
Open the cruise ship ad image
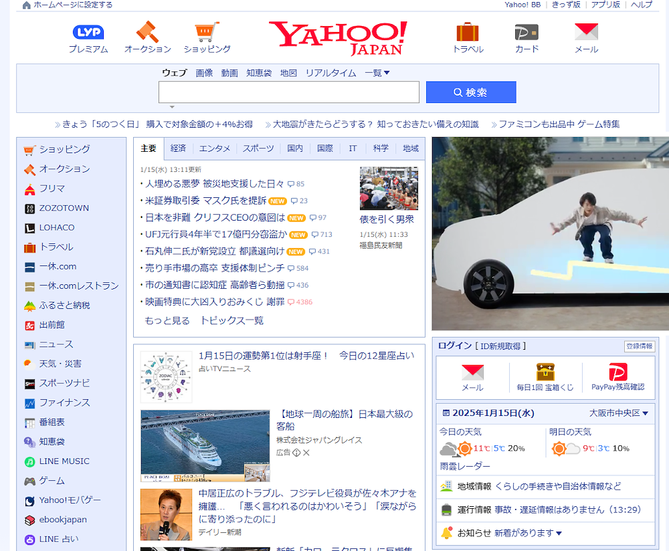click(205, 446)
